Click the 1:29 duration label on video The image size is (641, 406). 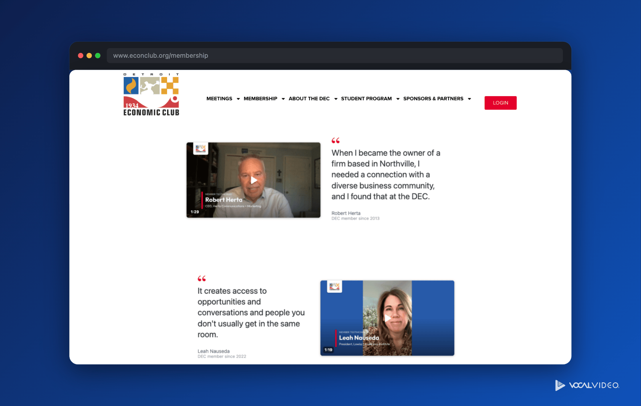195,212
